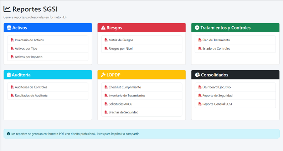Image resolution: width=283 pixels, height=151 pixels.
Task: Click the PDF icon beside Activos por Impacto
Action: (12, 57)
